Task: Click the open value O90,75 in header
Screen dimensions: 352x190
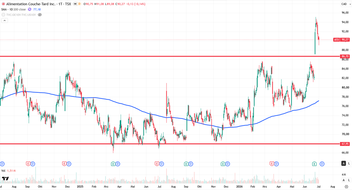Action: pyautogui.click(x=88, y=4)
